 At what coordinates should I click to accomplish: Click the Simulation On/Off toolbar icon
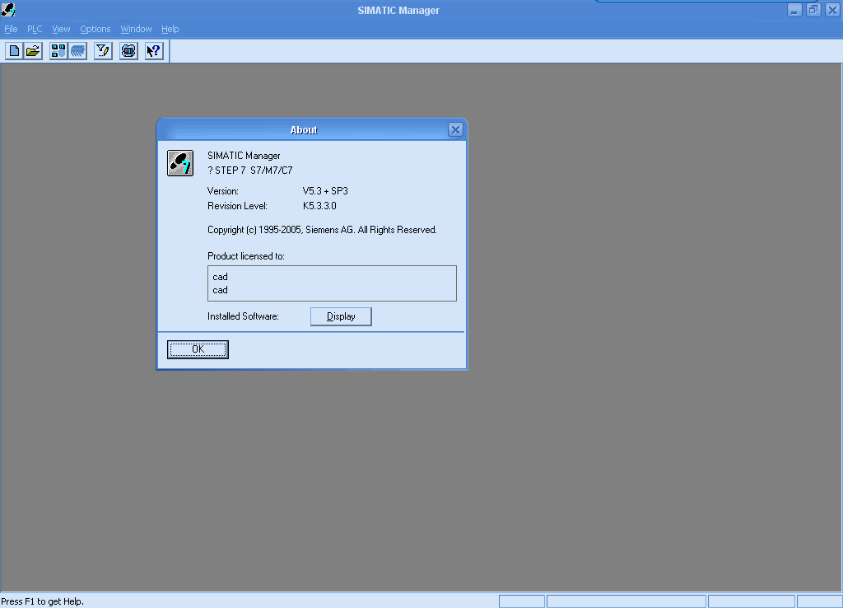pyautogui.click(x=128, y=51)
